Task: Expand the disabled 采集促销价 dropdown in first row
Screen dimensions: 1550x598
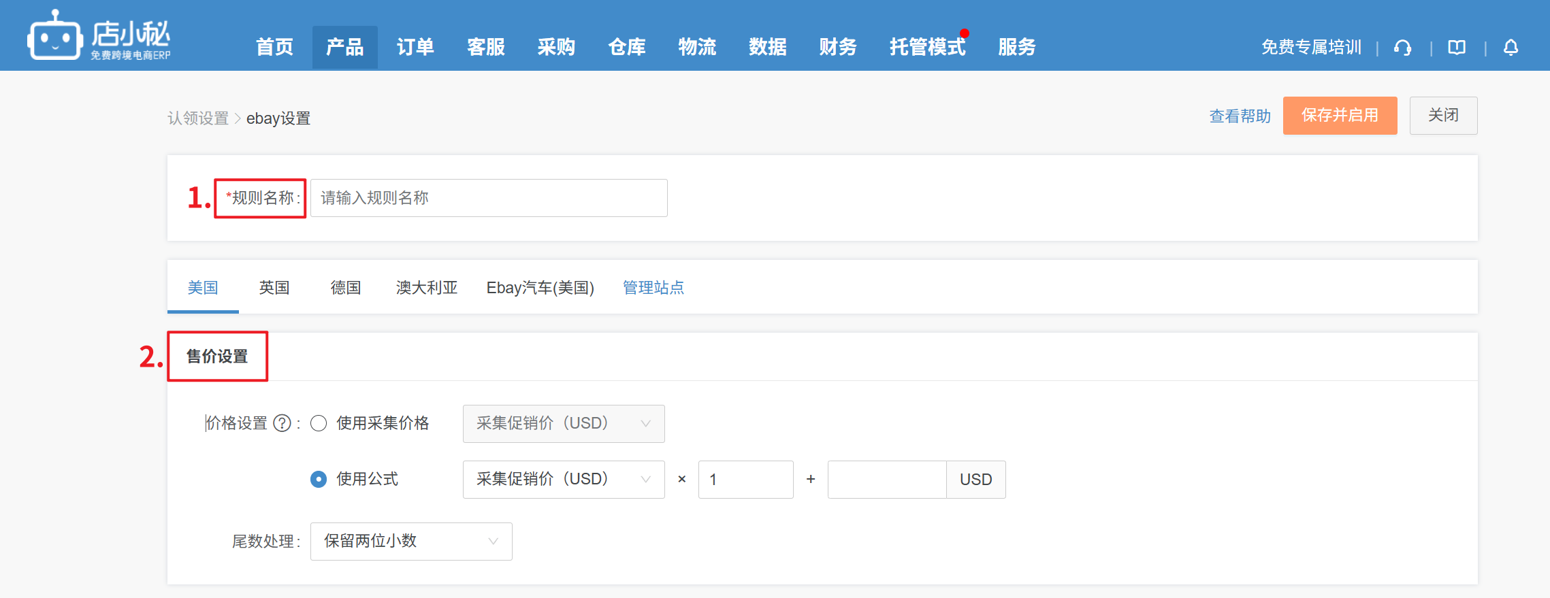Action: 563,424
